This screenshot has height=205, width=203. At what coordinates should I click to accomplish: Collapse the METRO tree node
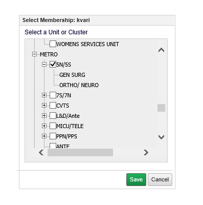[34, 54]
